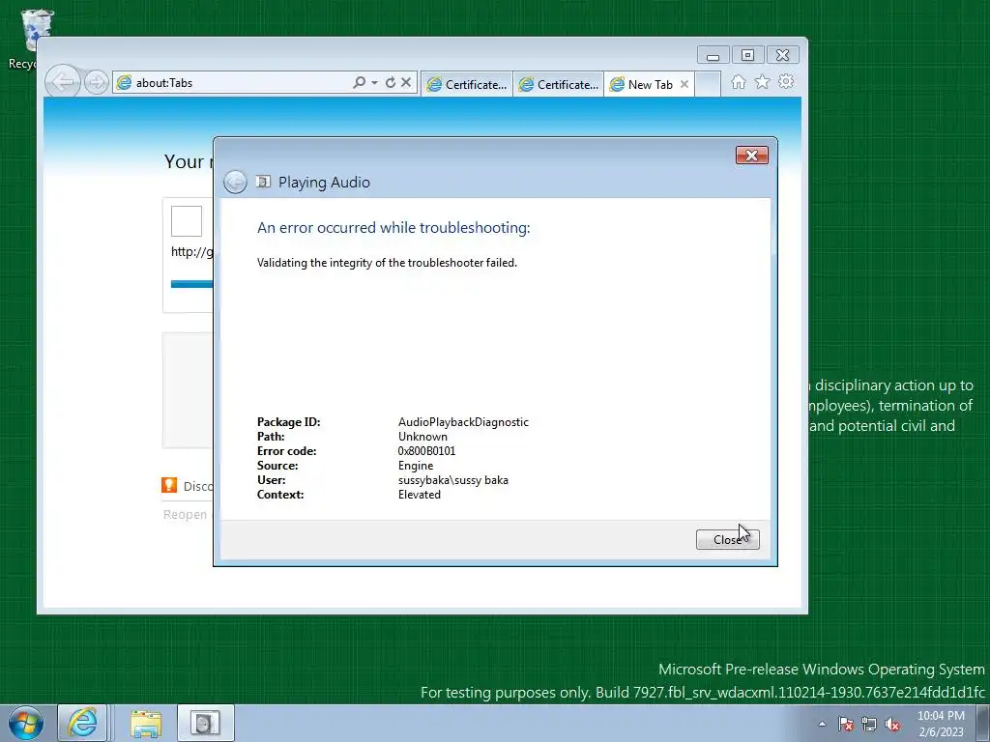Stop loading with address bar X icon
The image size is (990, 742).
point(406,82)
